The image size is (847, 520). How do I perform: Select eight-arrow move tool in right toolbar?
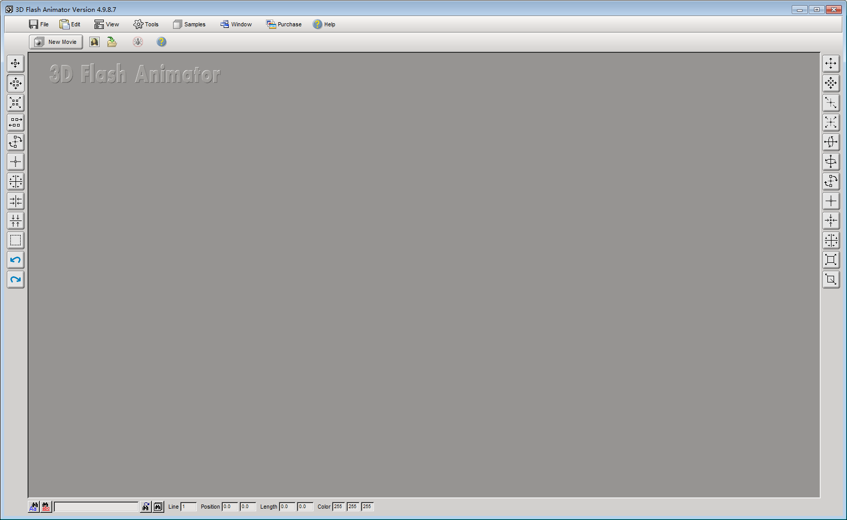coord(831,83)
